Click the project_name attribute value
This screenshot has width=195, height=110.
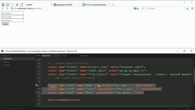[x=98, y=67]
